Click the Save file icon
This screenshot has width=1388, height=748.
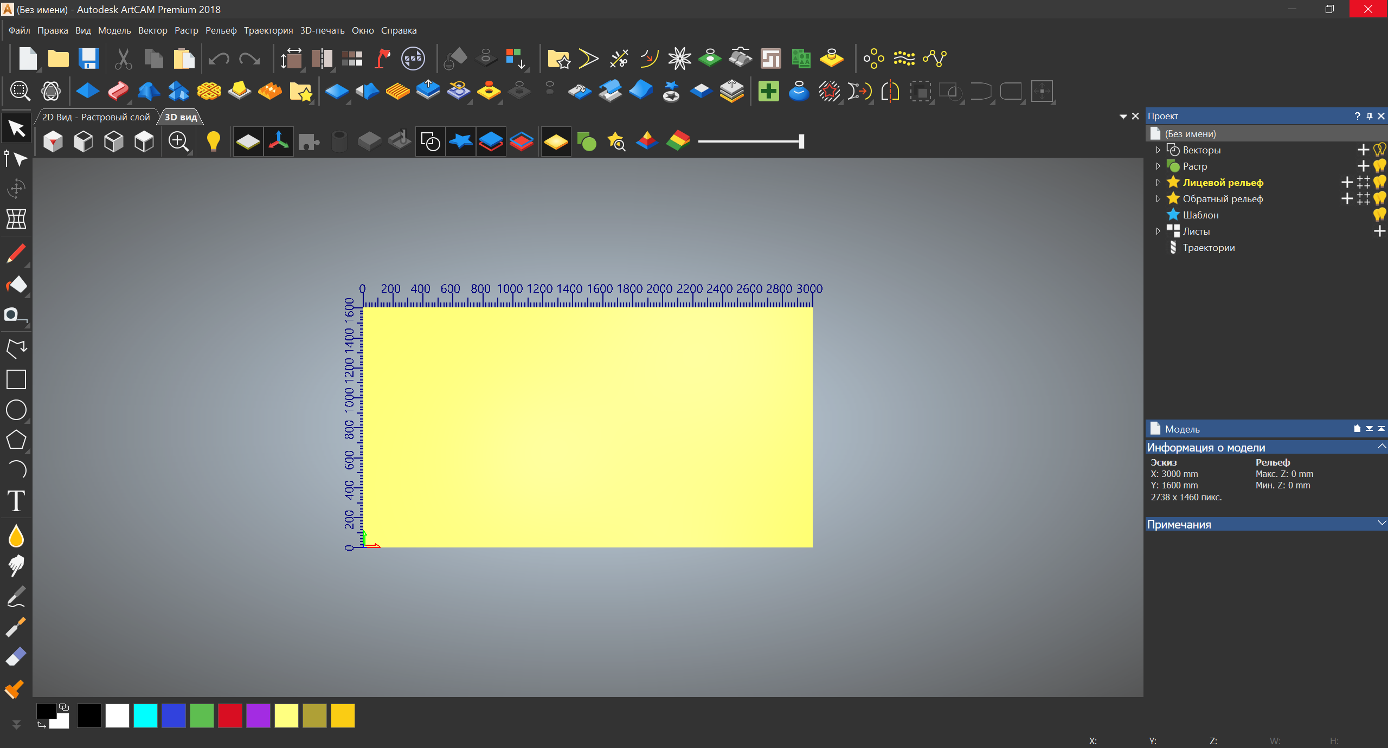pos(88,59)
